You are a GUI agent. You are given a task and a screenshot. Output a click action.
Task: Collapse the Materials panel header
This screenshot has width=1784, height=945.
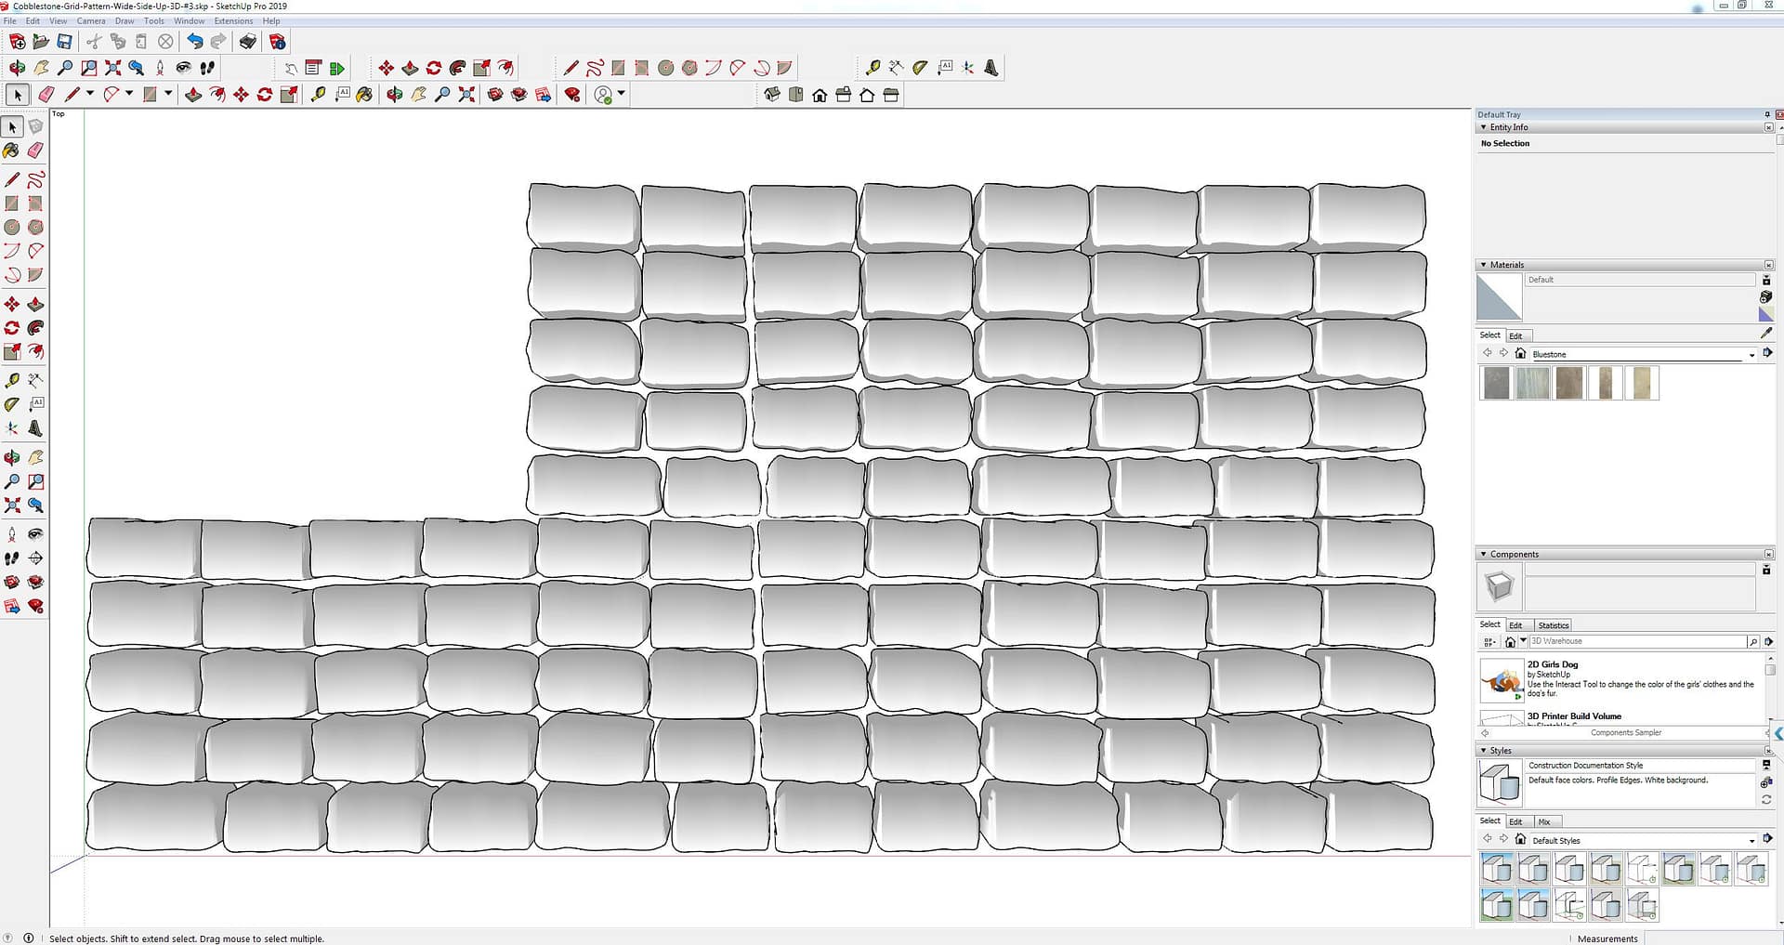1483,265
